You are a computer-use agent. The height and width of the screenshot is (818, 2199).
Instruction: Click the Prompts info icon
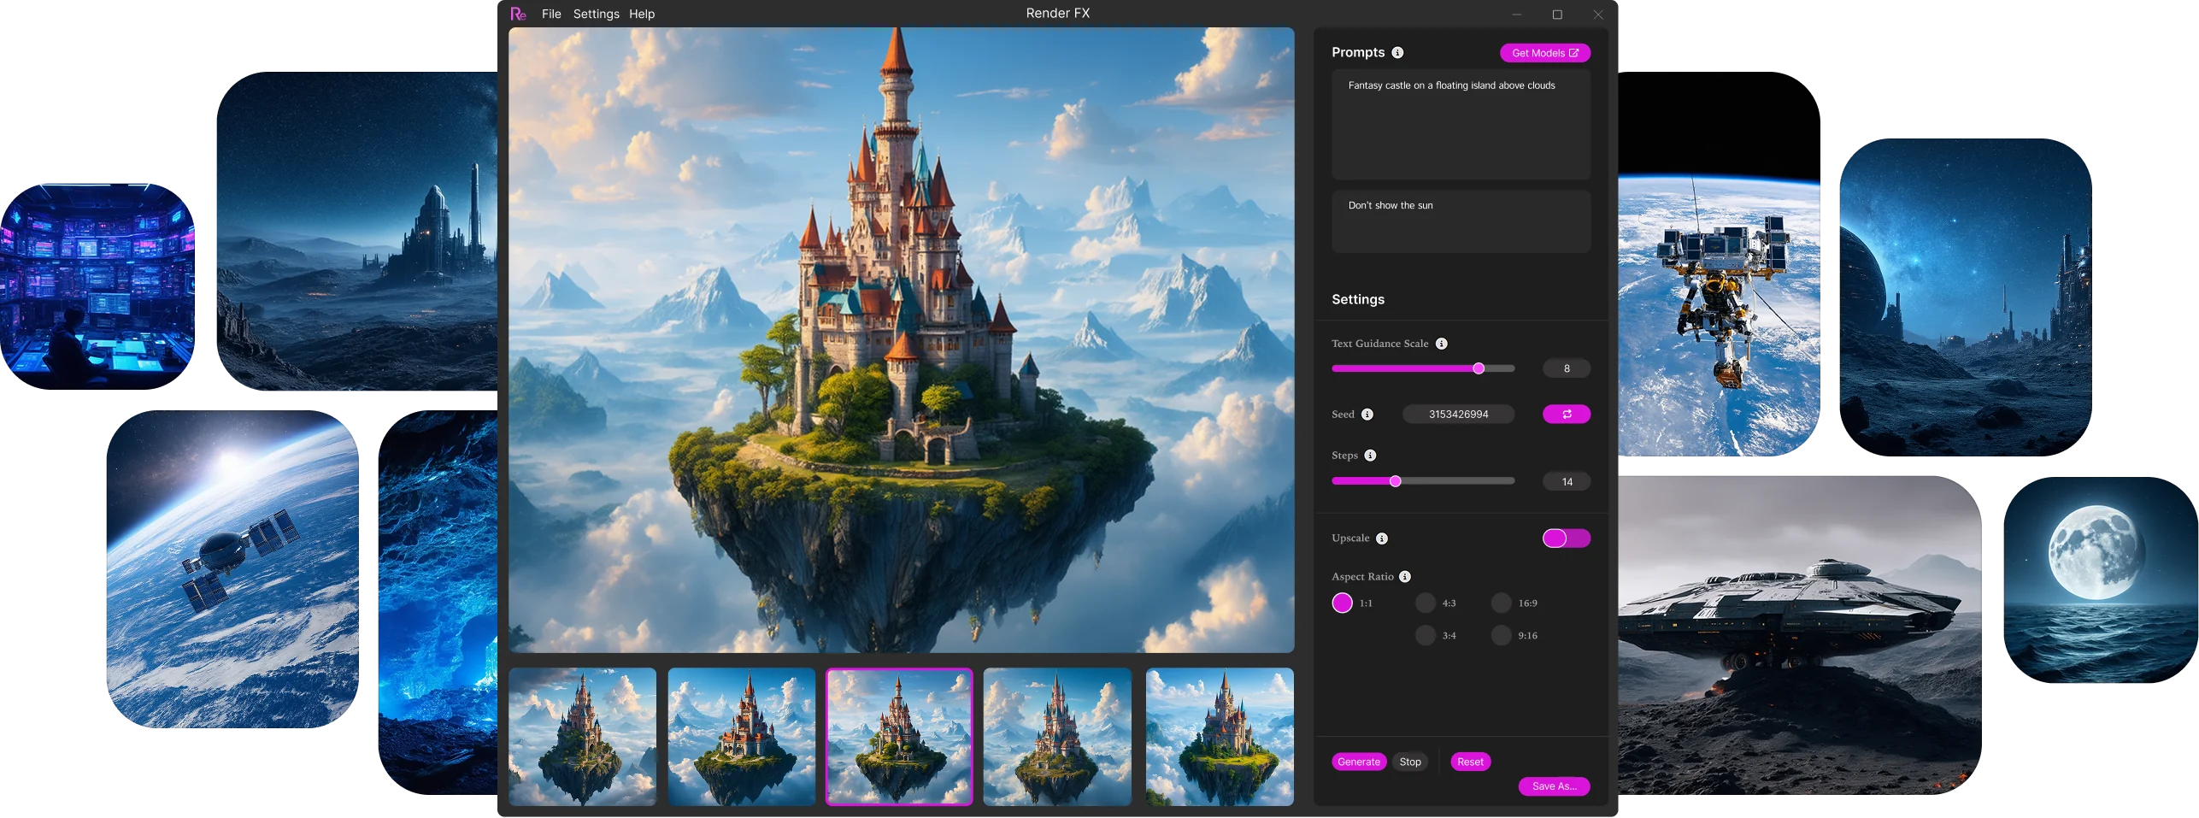pos(1397,52)
